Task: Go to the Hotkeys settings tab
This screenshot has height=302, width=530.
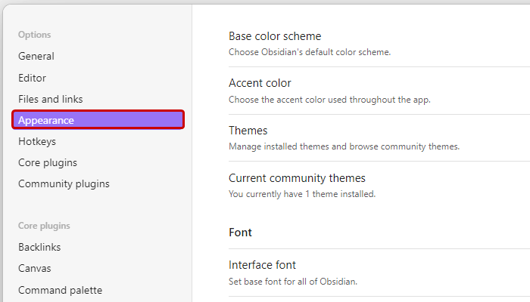Action: point(37,141)
